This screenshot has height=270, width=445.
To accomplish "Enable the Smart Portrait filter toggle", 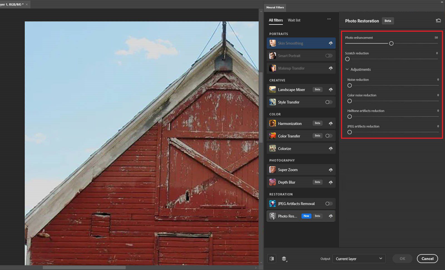I will coord(328,56).
